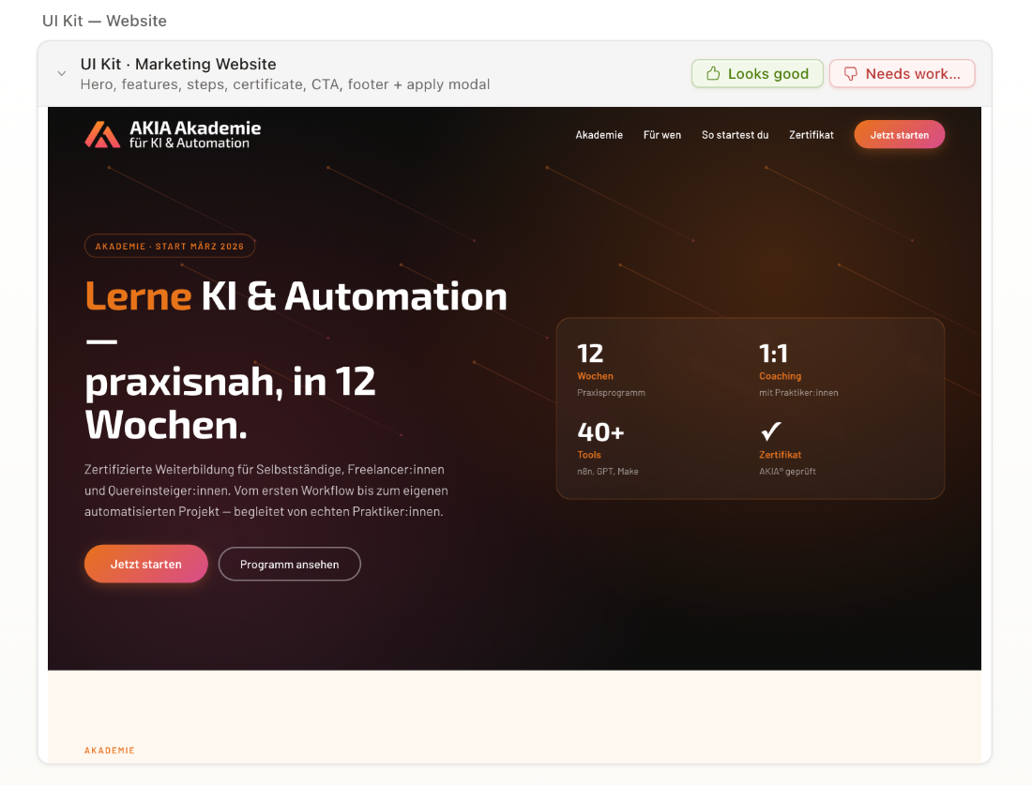Open the Akademie nav link
The height and width of the screenshot is (785, 1032).
tap(599, 135)
